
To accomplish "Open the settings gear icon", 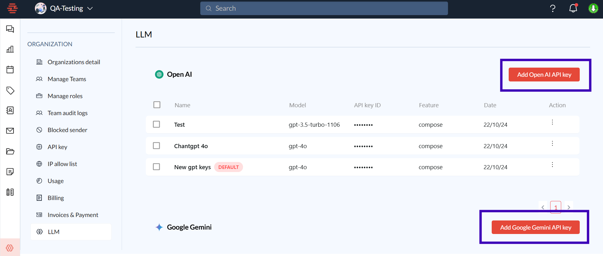I will (10, 248).
